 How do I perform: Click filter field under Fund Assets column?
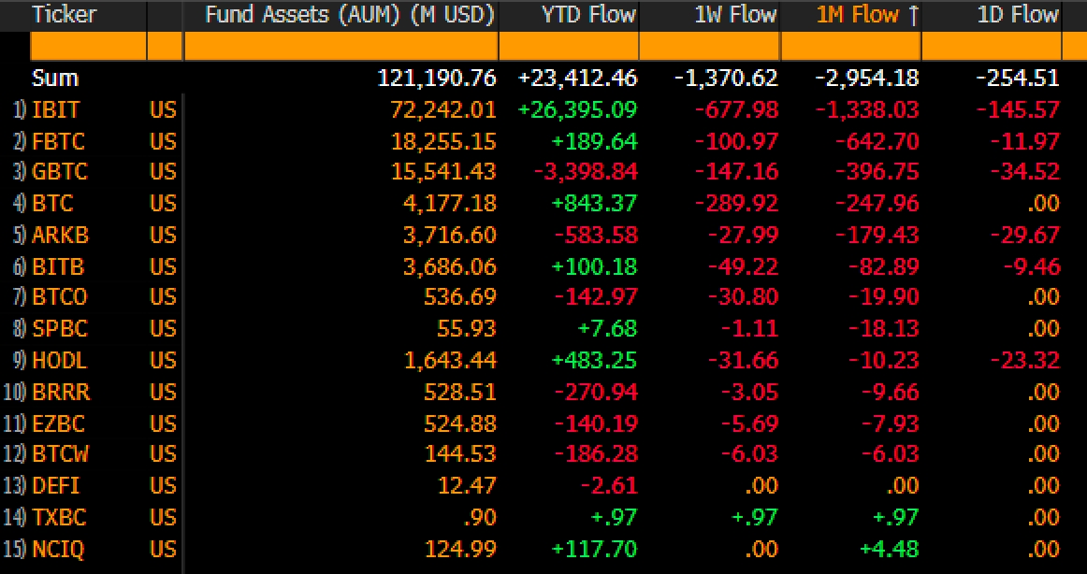point(341,46)
